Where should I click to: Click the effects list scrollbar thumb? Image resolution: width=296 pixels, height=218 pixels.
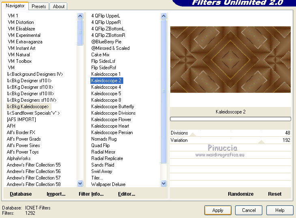[164, 91]
